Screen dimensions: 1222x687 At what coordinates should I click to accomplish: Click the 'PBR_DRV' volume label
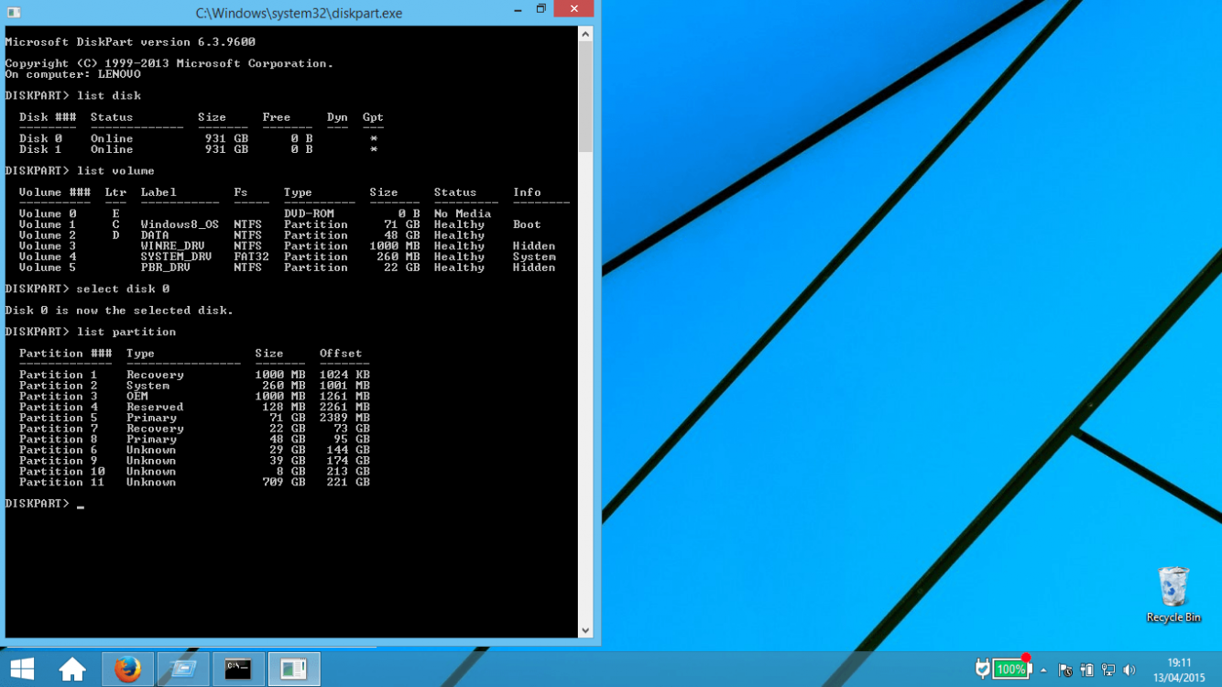click(x=166, y=267)
